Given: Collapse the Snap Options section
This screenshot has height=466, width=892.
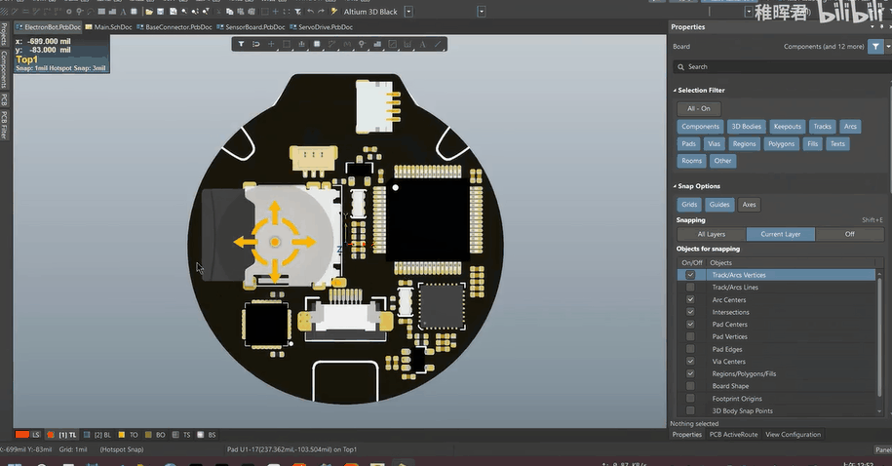Looking at the screenshot, I should coord(675,186).
